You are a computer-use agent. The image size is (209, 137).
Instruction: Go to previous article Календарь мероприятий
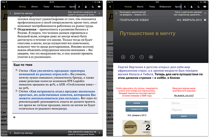132,13
